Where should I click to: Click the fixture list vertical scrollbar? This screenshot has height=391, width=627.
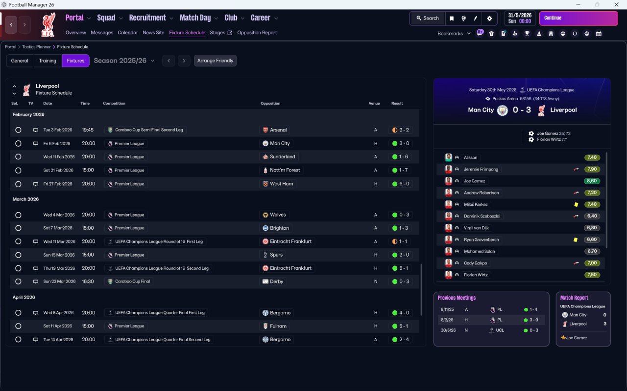(421, 289)
